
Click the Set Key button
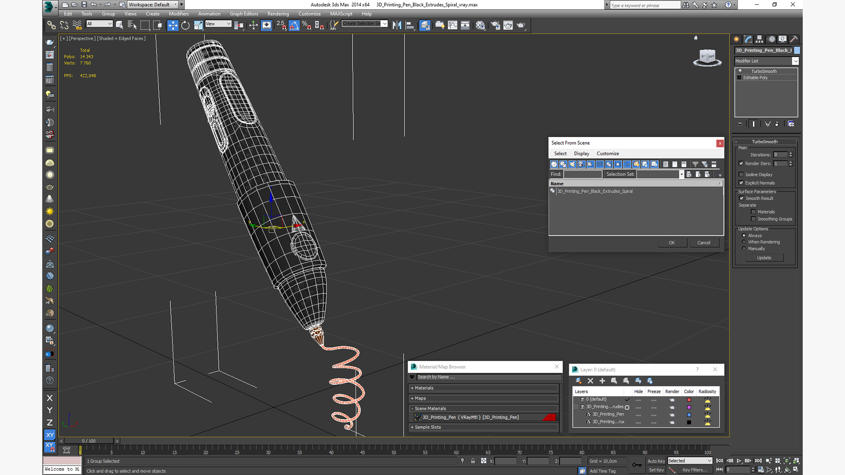pyautogui.click(x=656, y=470)
